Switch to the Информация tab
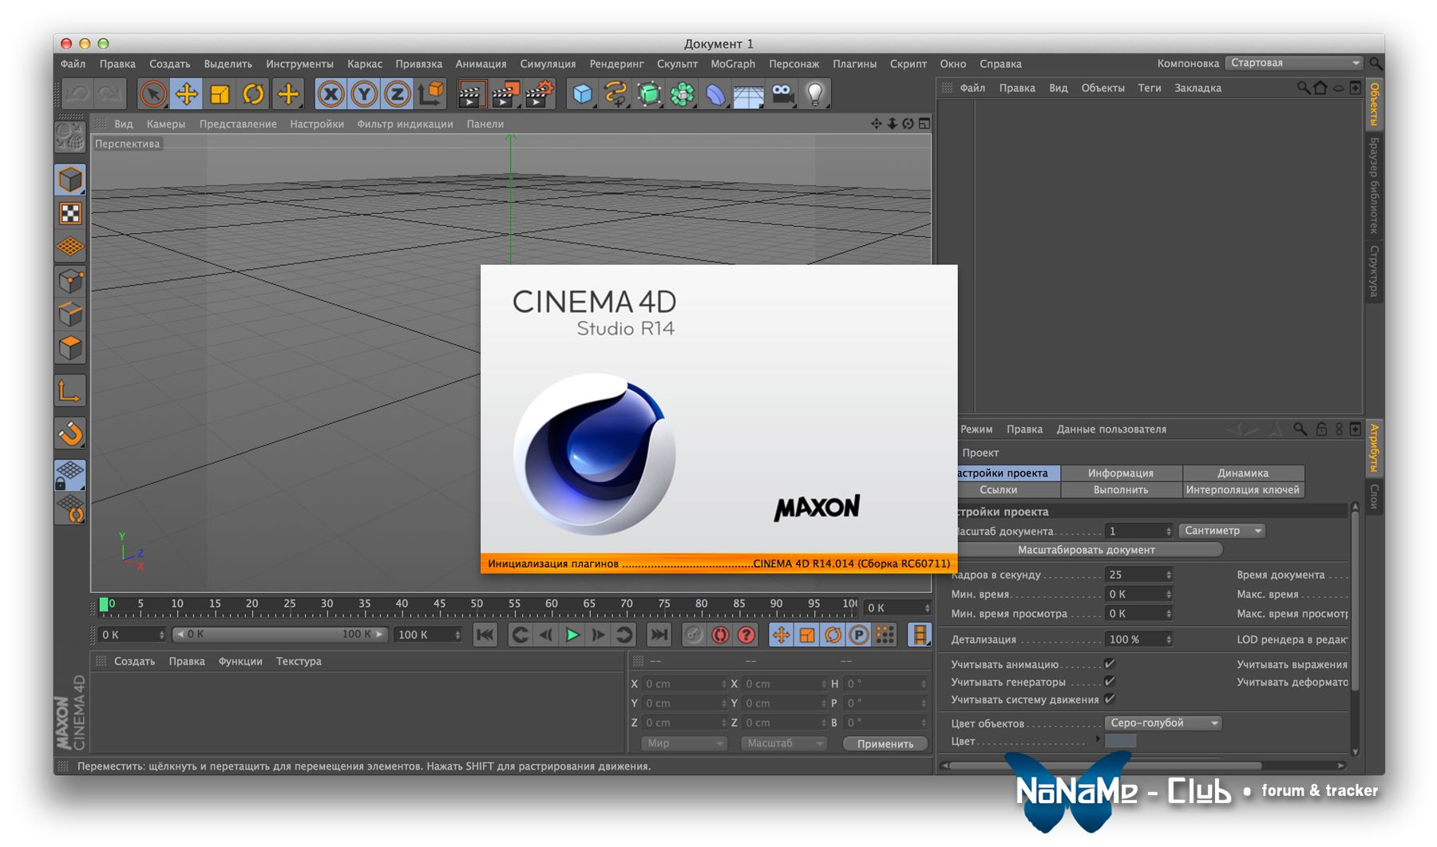Image resolution: width=1437 pixels, height=847 pixels. 1121,473
